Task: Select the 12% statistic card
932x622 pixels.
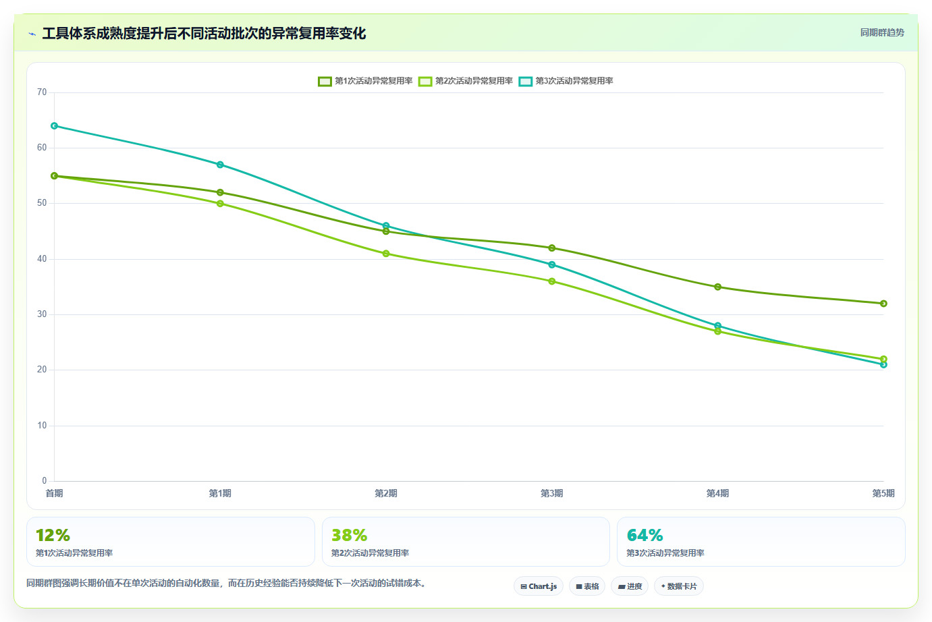Action: (171, 542)
